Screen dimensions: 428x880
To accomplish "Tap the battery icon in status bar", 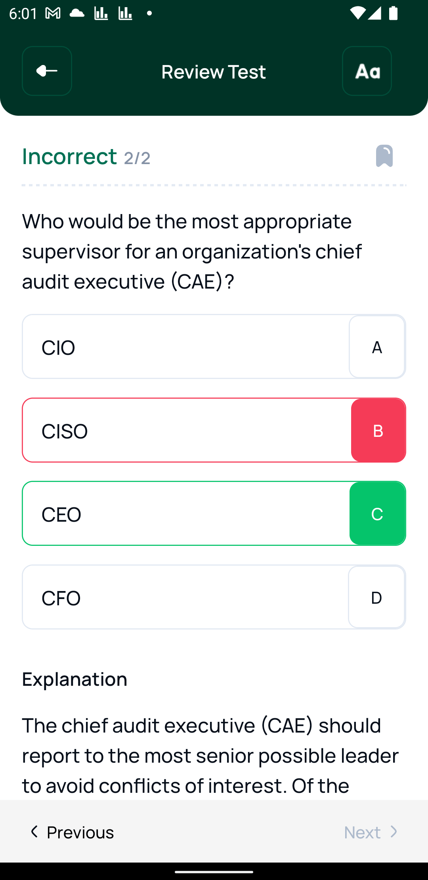I will click(x=393, y=13).
